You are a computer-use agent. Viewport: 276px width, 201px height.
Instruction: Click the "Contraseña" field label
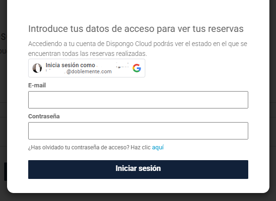pos(44,116)
